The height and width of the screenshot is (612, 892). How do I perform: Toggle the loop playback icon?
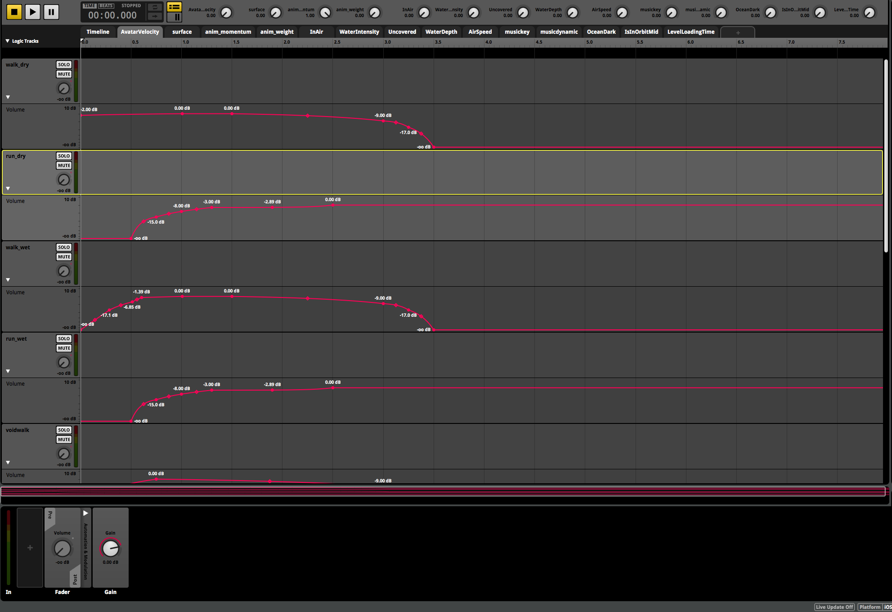pyautogui.click(x=155, y=7)
